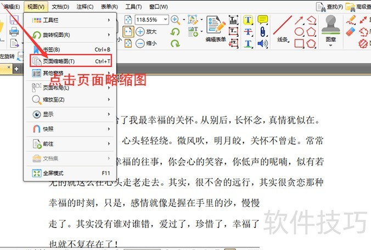Select the distance measurement arrow tool
This screenshot has width=371, height=250.
(x=363, y=20)
